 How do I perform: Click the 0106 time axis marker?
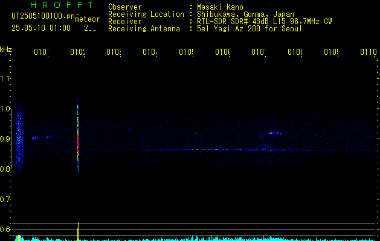[222, 52]
